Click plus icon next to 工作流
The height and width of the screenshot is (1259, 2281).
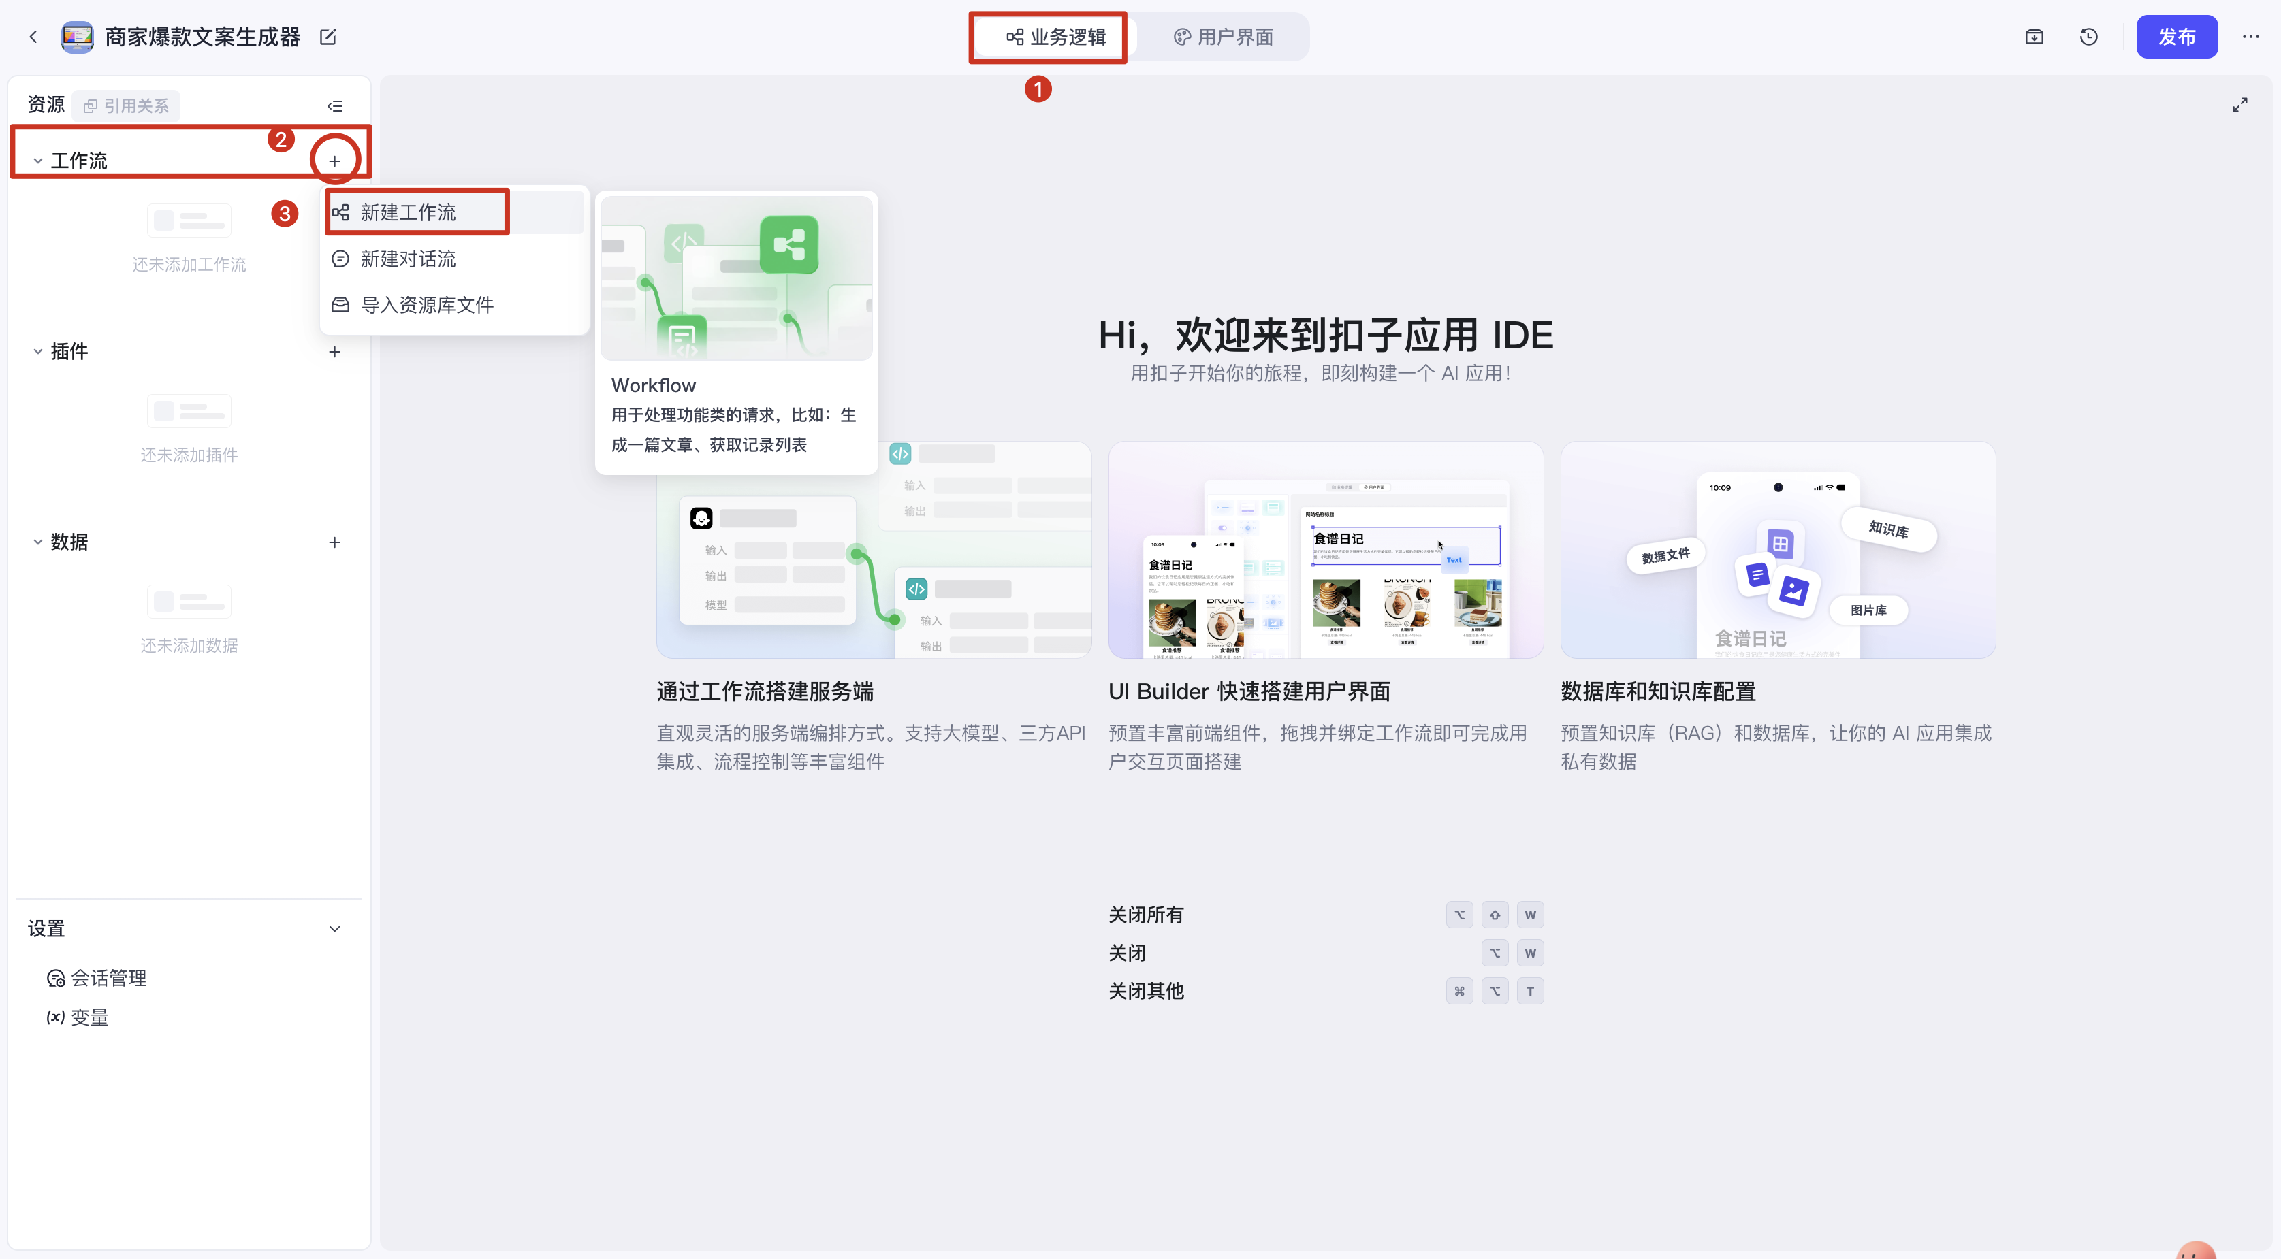[x=335, y=161]
